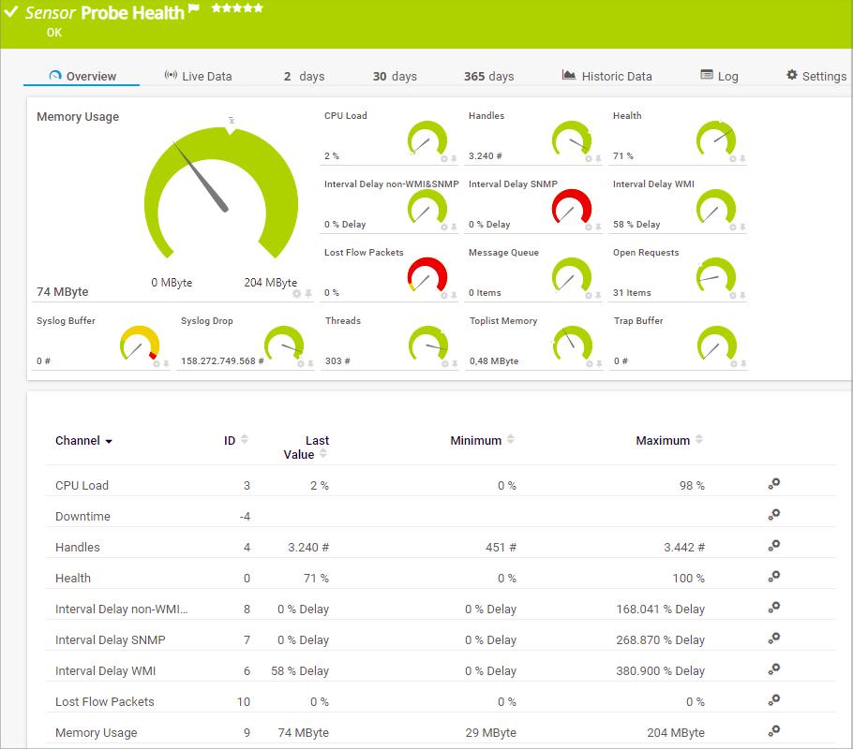The width and height of the screenshot is (853, 749).
Task: Click the priority flag next to Probe Health
Action: pyautogui.click(x=193, y=8)
